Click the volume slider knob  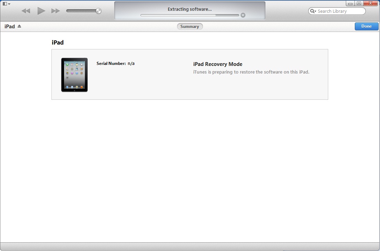[x=98, y=11]
